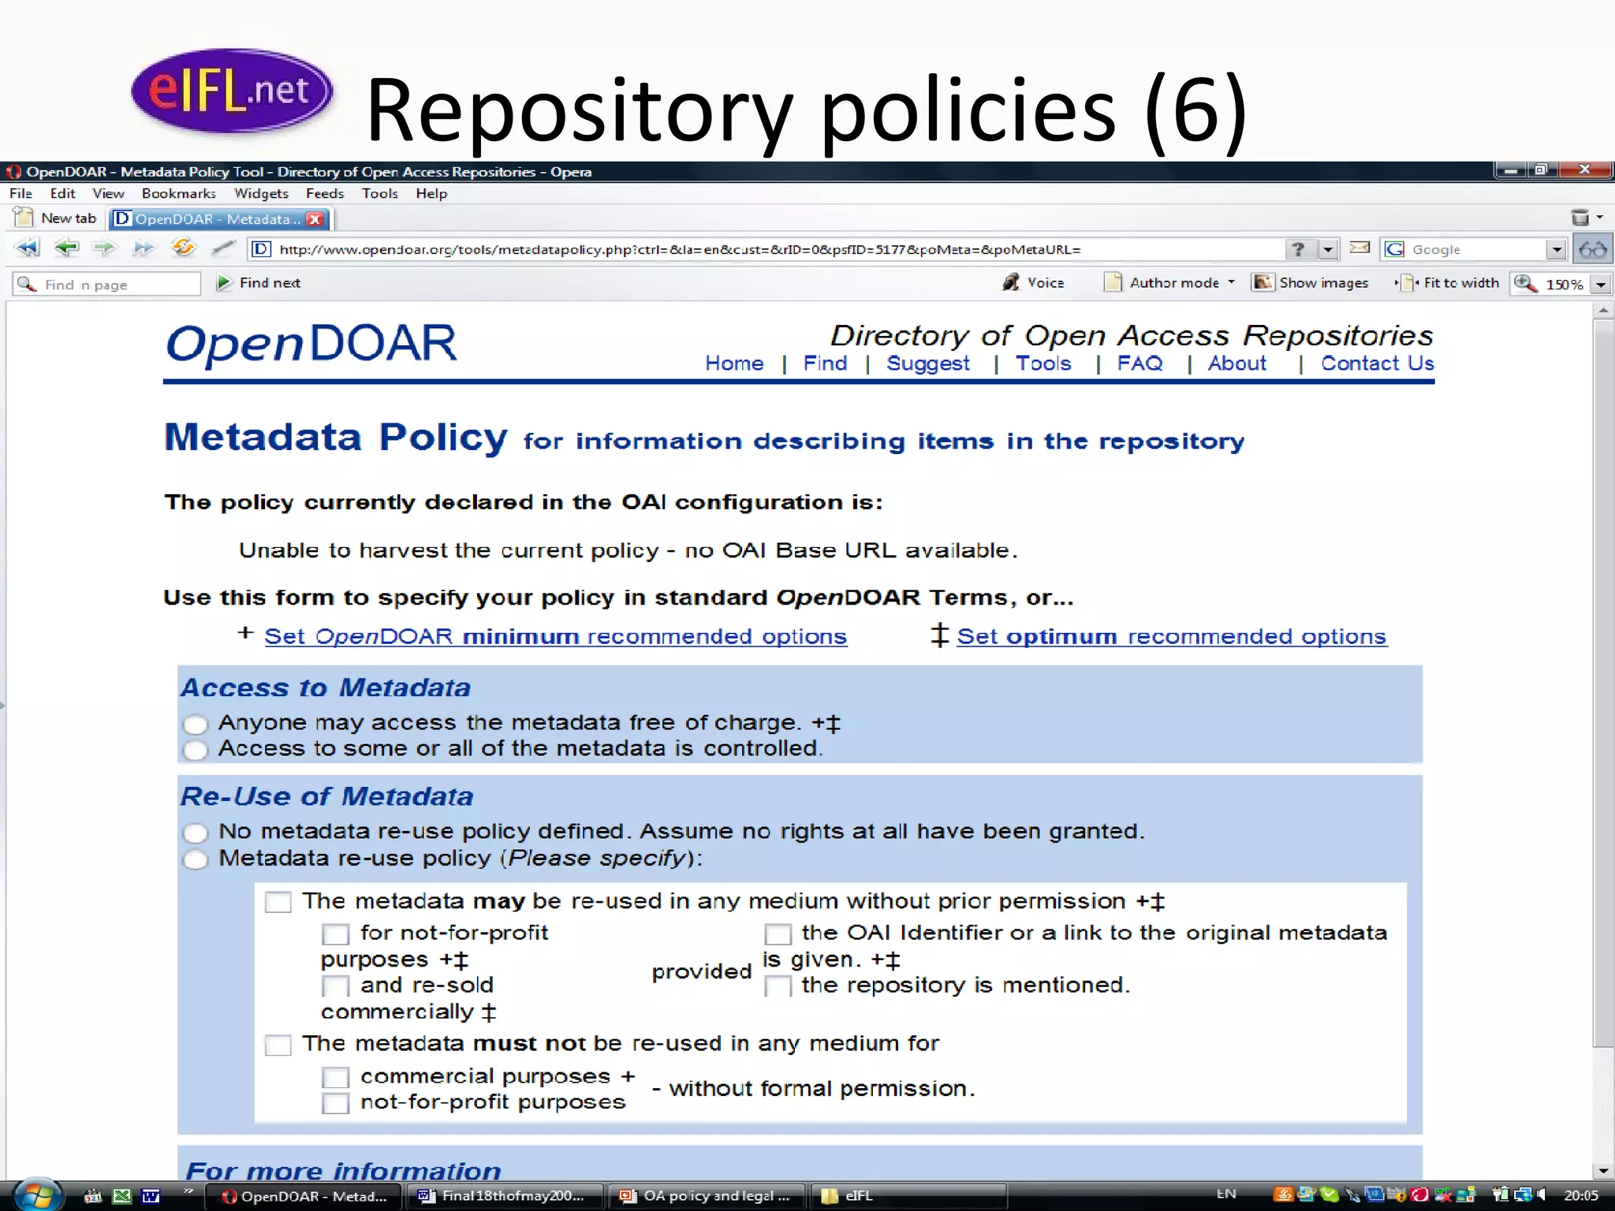
Task: Click the Voice icon
Action: coord(1011,282)
